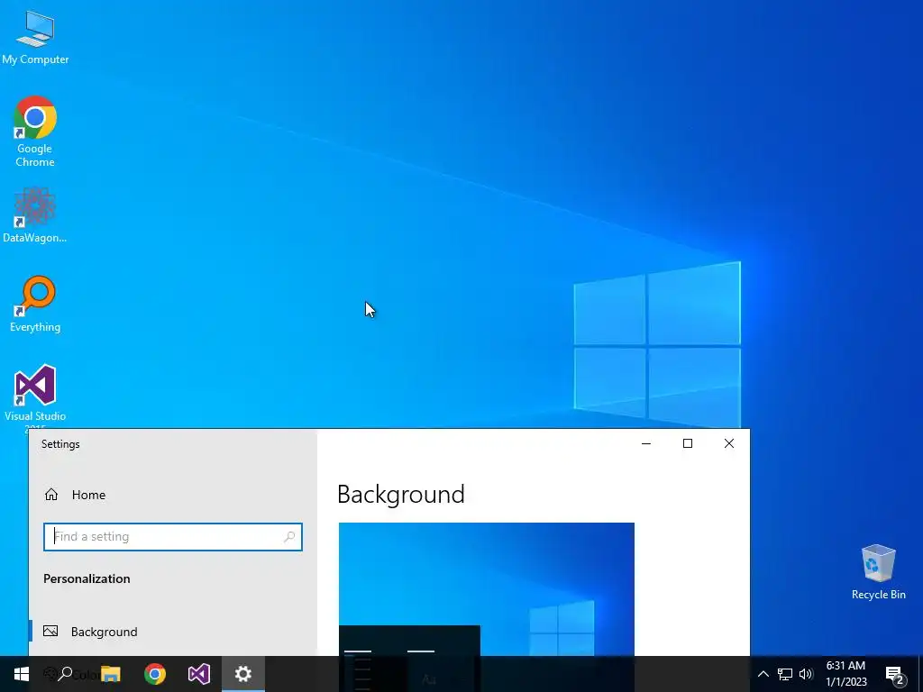Click the Settings window title text
The image size is (923, 692).
coord(60,444)
